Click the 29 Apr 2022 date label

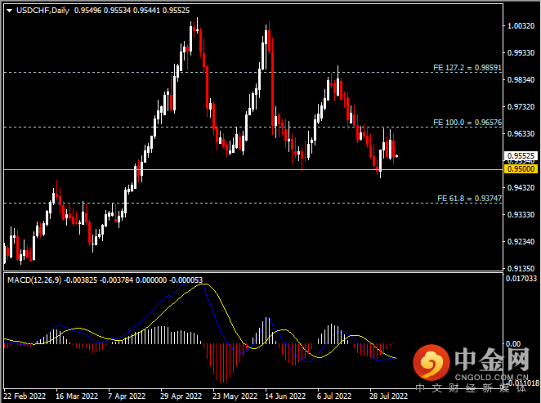(x=181, y=396)
